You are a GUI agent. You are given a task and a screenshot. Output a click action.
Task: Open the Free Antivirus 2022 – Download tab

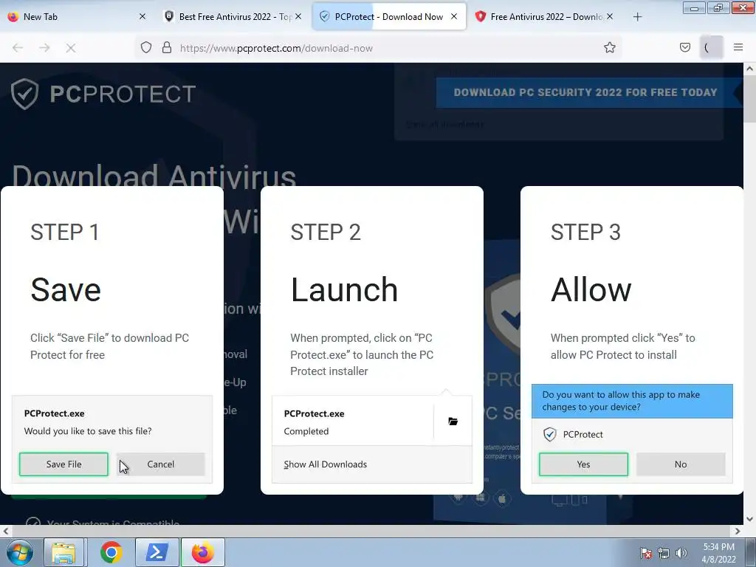(x=546, y=17)
